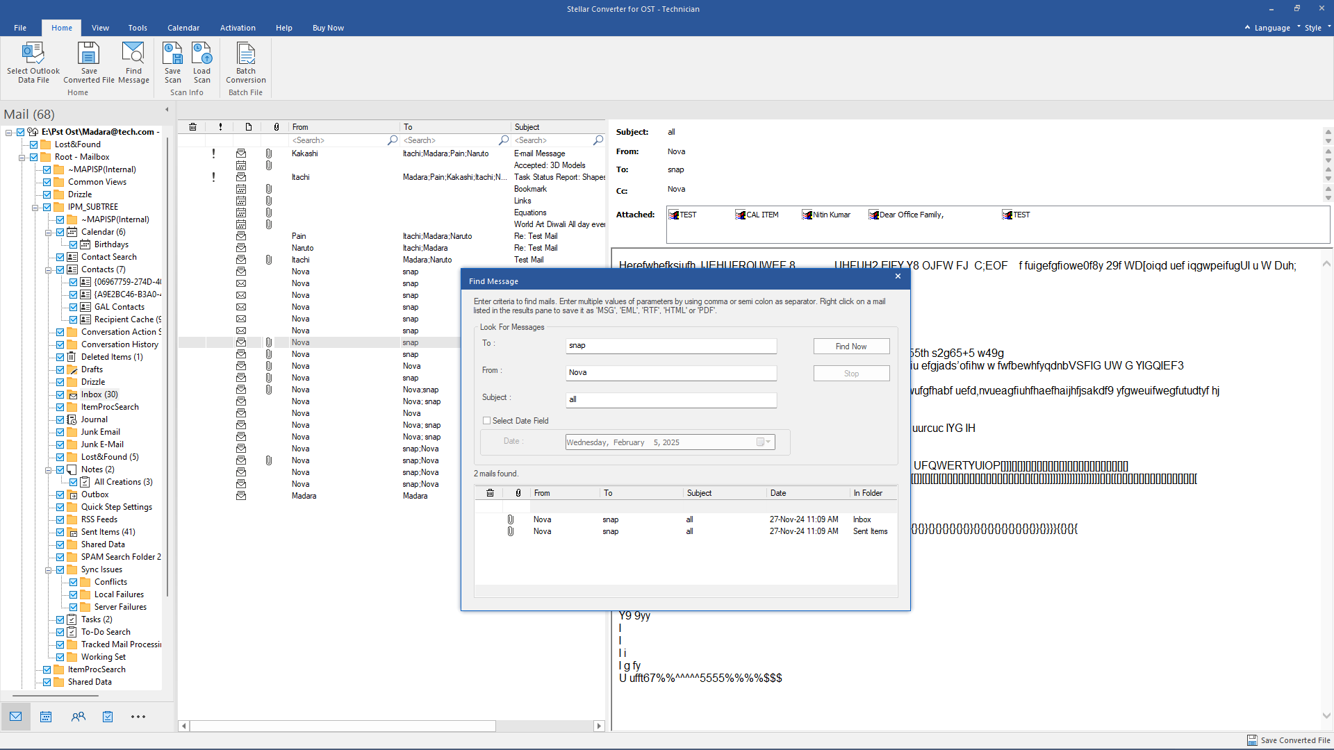Collapse the Notes (2) node
This screenshot has height=750, width=1334.
48,469
